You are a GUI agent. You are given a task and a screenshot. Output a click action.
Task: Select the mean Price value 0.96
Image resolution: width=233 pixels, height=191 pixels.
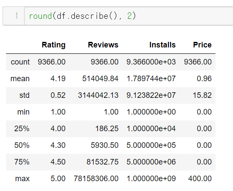204,79
